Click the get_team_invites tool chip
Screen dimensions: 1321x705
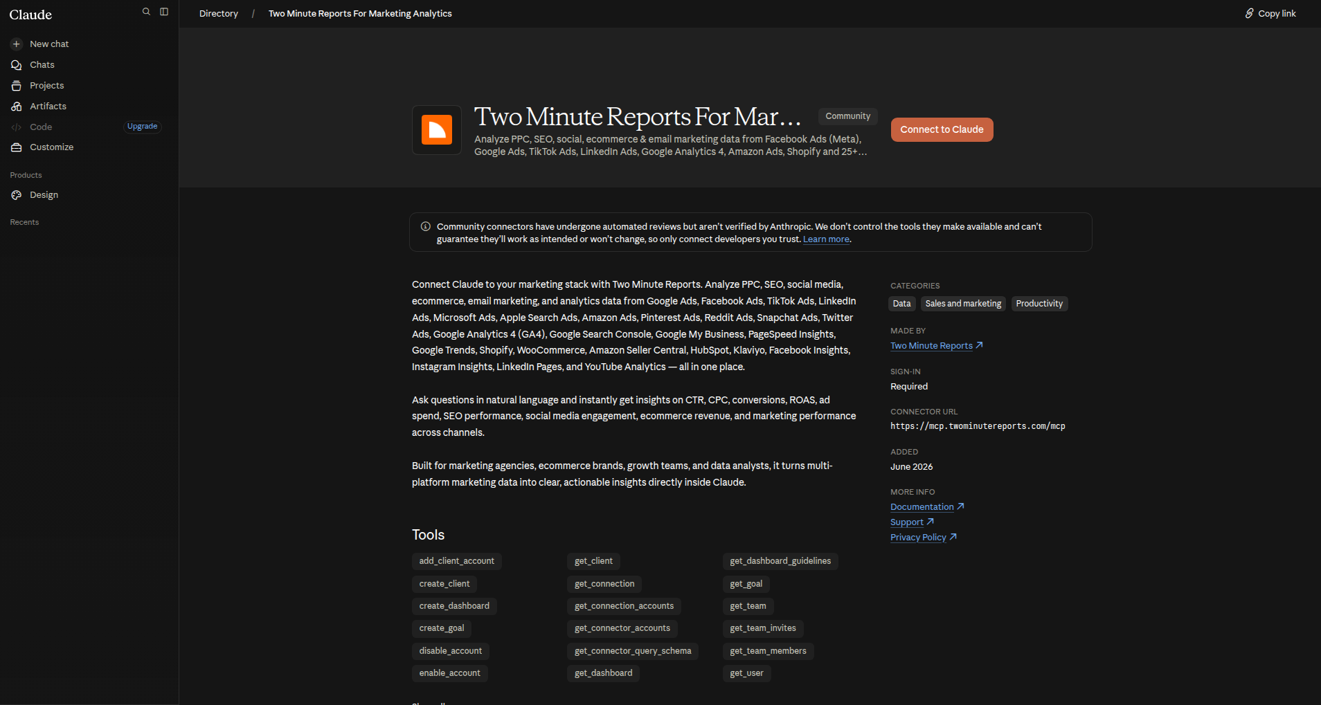[x=763, y=628]
